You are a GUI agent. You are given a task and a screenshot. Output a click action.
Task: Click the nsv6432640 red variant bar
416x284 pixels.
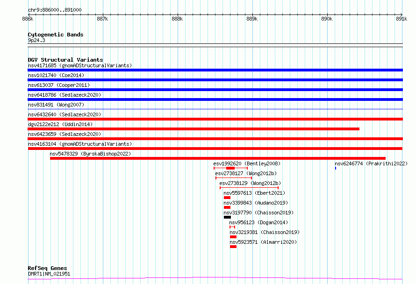tap(215, 119)
